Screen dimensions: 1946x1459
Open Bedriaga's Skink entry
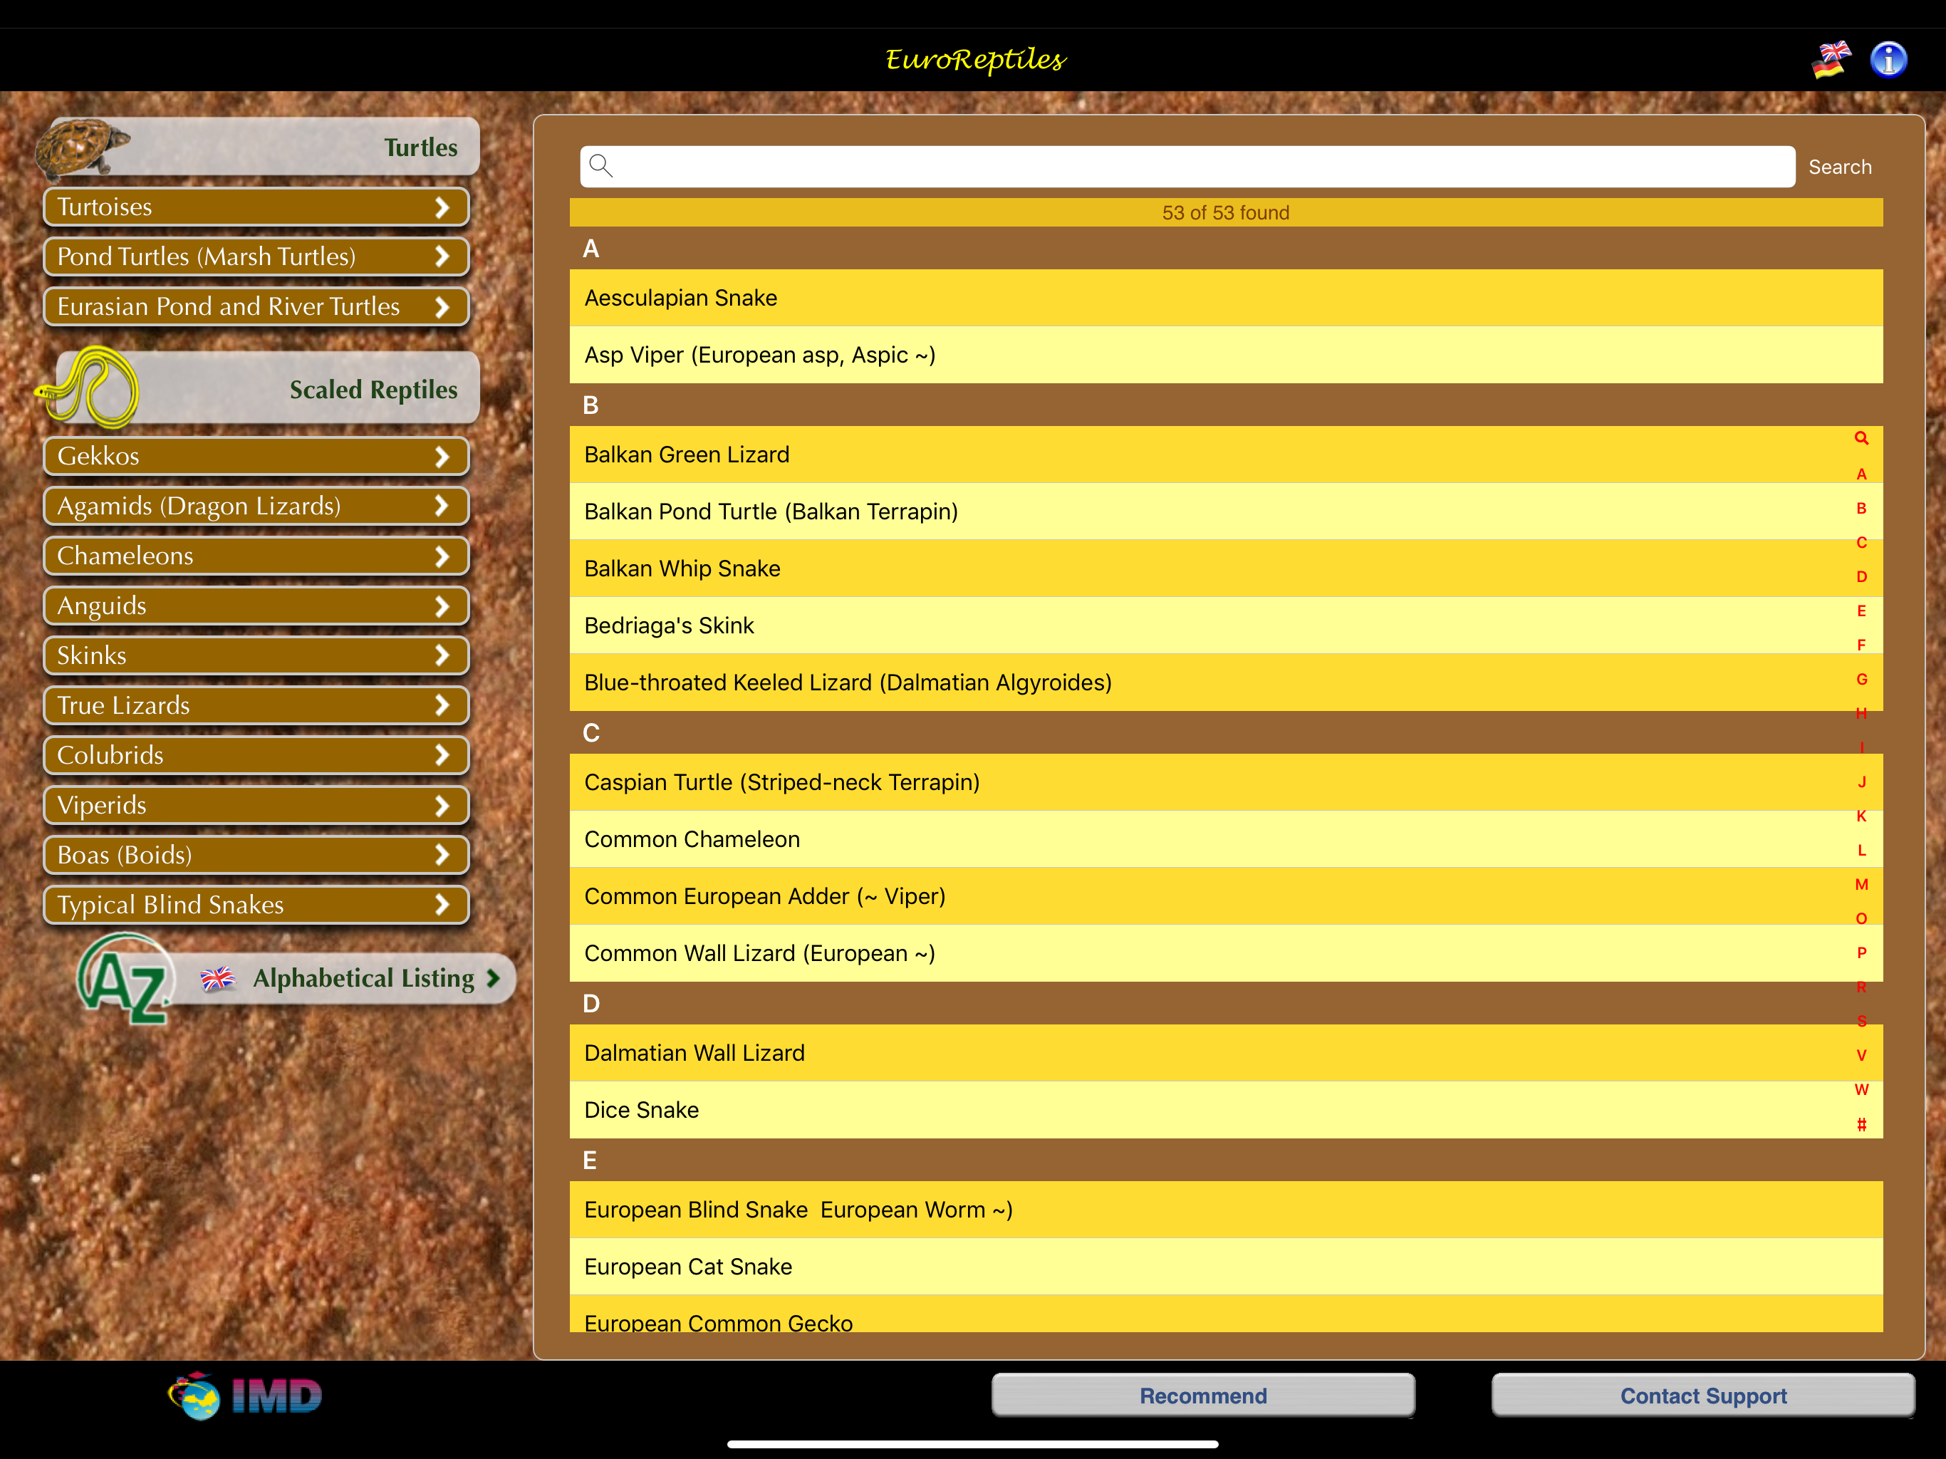1227,625
